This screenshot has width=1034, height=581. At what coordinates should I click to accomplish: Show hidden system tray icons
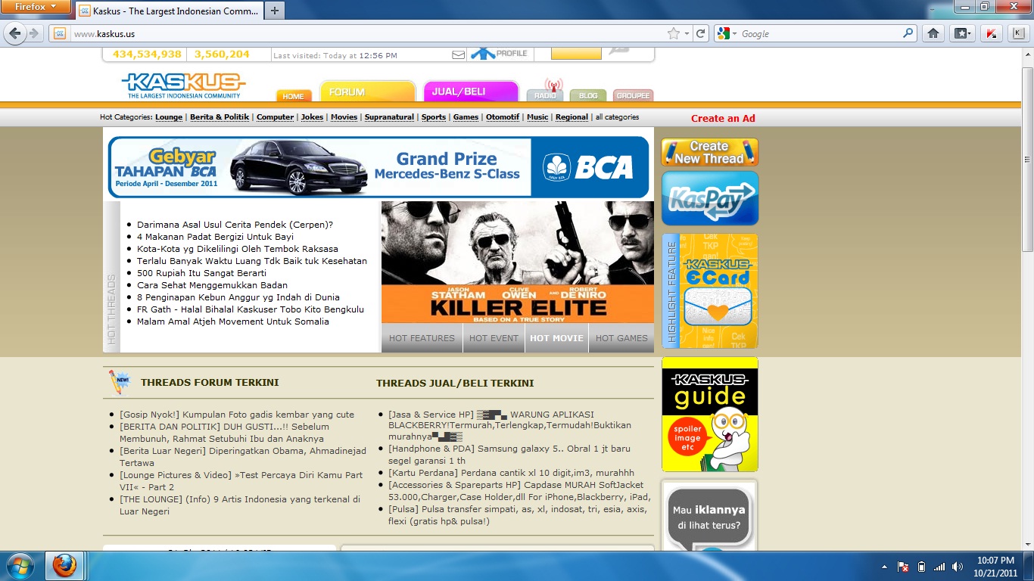pos(883,567)
